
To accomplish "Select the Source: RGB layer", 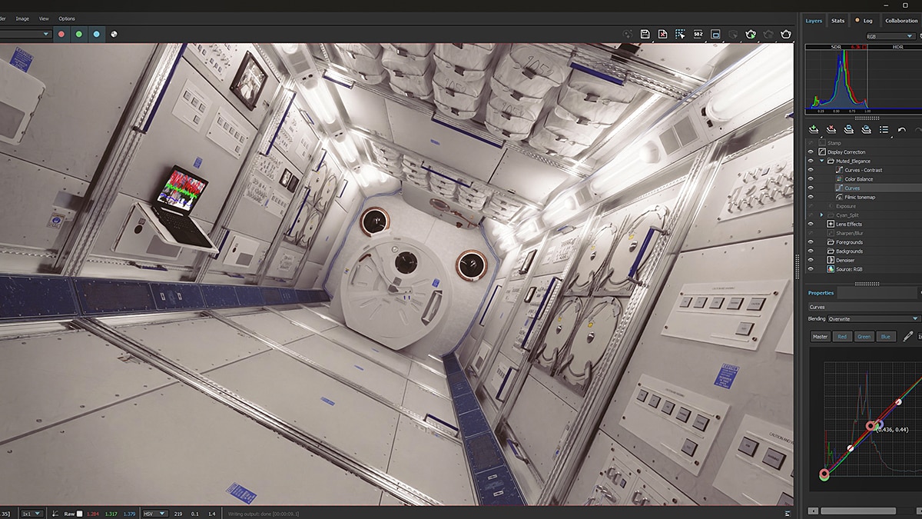I will tap(848, 269).
